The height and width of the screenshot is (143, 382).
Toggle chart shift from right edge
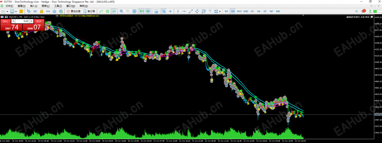point(148,11)
